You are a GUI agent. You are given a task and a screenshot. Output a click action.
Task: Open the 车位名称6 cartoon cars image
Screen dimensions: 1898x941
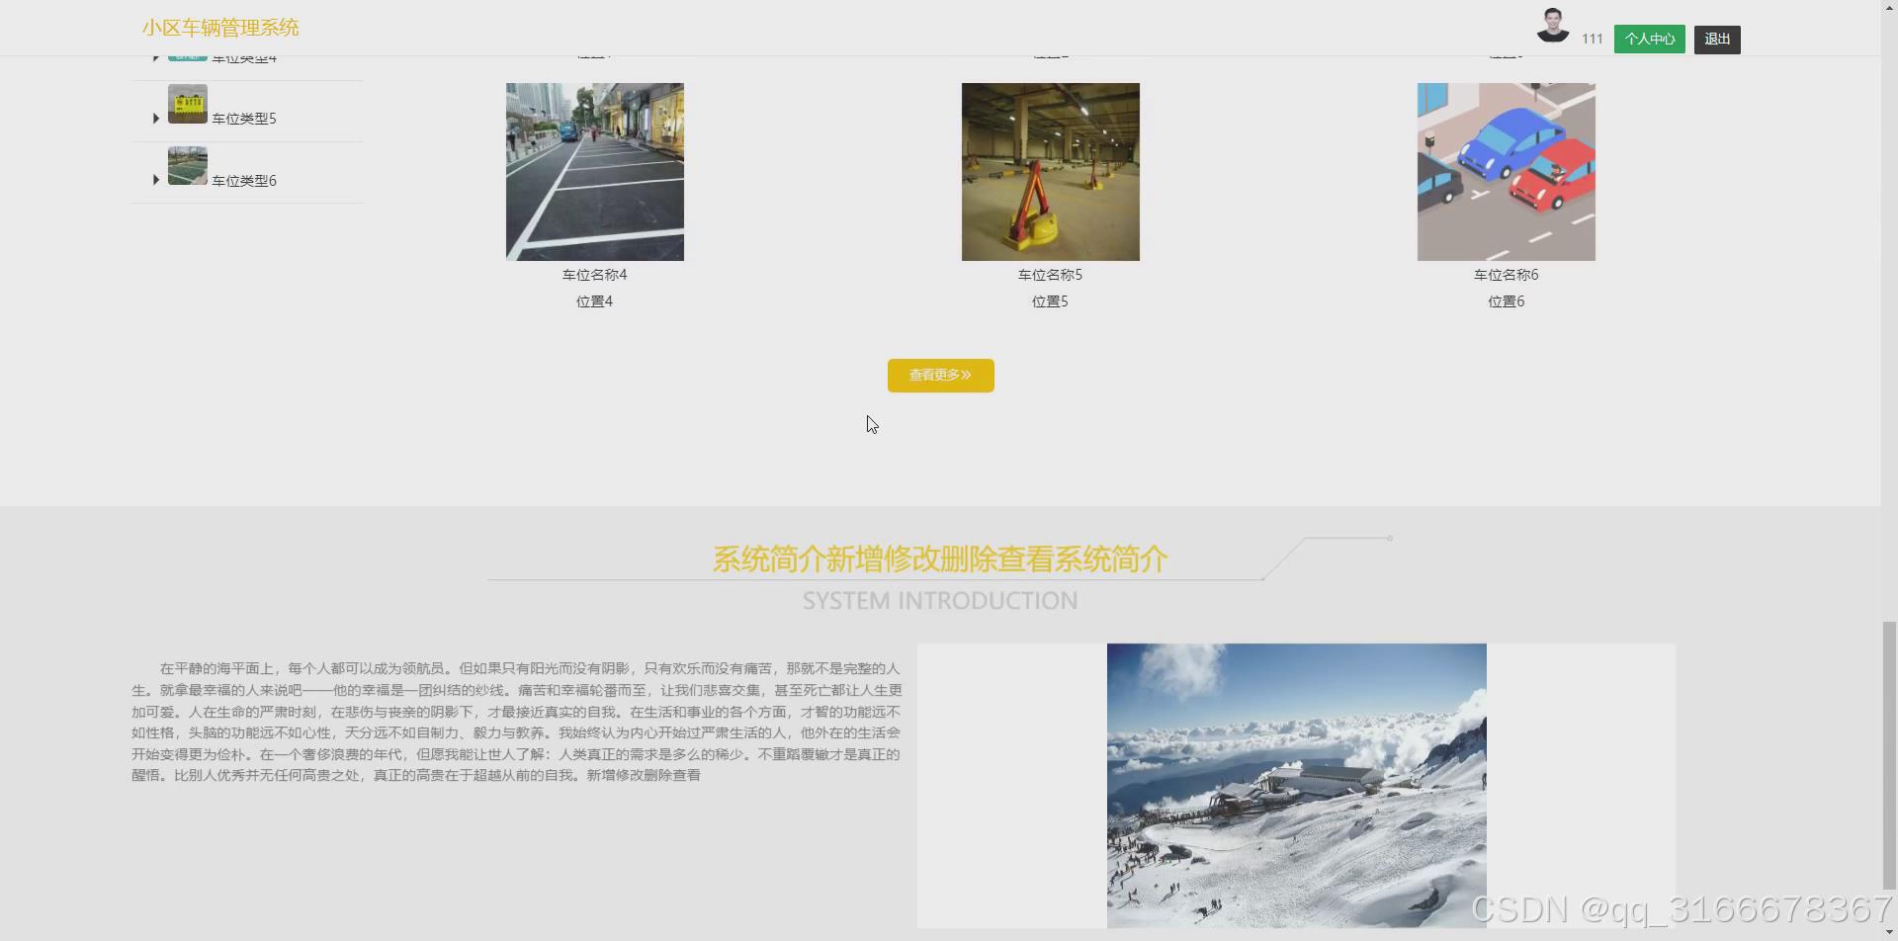point(1506,170)
